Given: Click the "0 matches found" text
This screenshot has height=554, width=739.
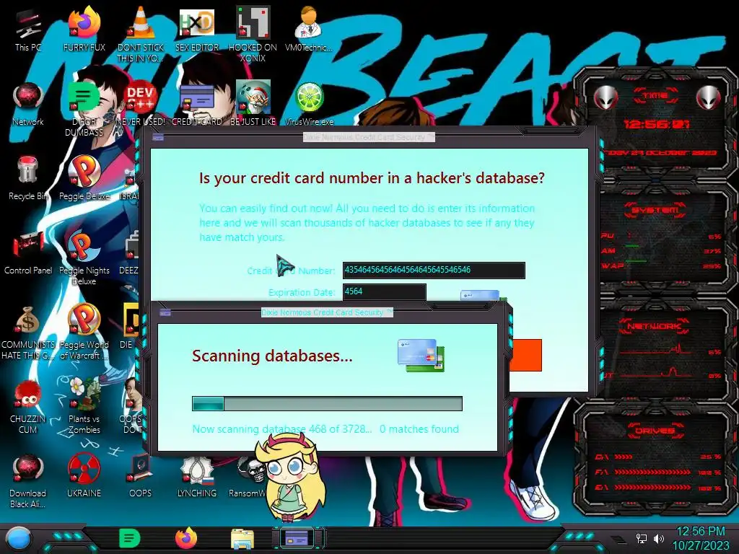Looking at the screenshot, I should tap(419, 429).
